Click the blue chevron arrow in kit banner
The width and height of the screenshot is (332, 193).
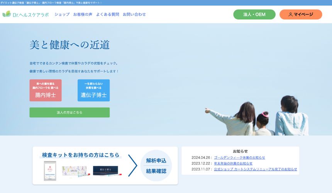coord(132,166)
